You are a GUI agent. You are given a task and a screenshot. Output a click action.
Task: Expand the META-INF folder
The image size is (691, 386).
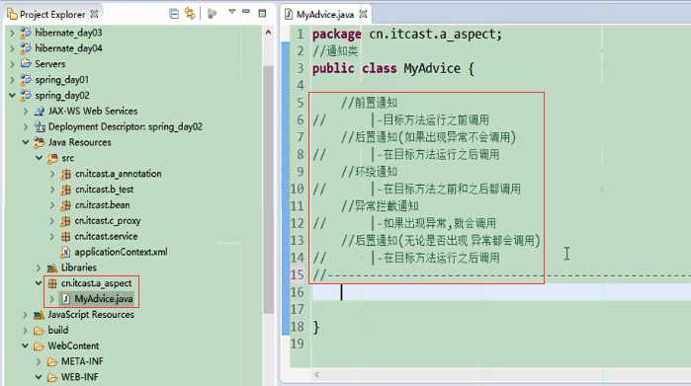click(39, 361)
